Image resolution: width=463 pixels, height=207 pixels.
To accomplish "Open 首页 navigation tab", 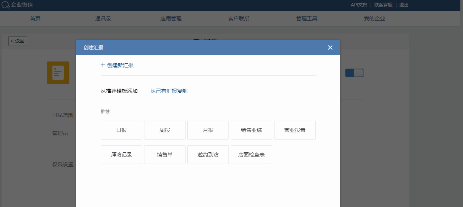I will [35, 18].
